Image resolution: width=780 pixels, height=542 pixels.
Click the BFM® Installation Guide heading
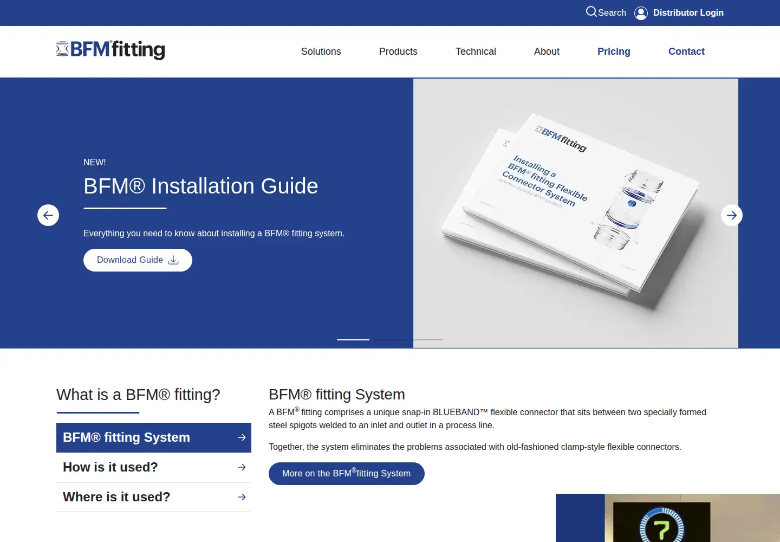click(x=201, y=186)
